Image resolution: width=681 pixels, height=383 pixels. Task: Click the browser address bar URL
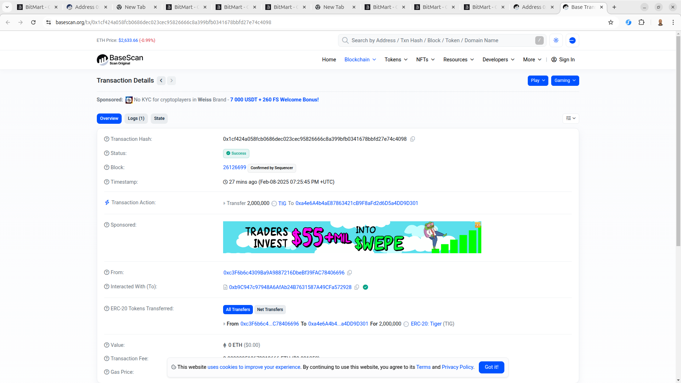point(164,22)
